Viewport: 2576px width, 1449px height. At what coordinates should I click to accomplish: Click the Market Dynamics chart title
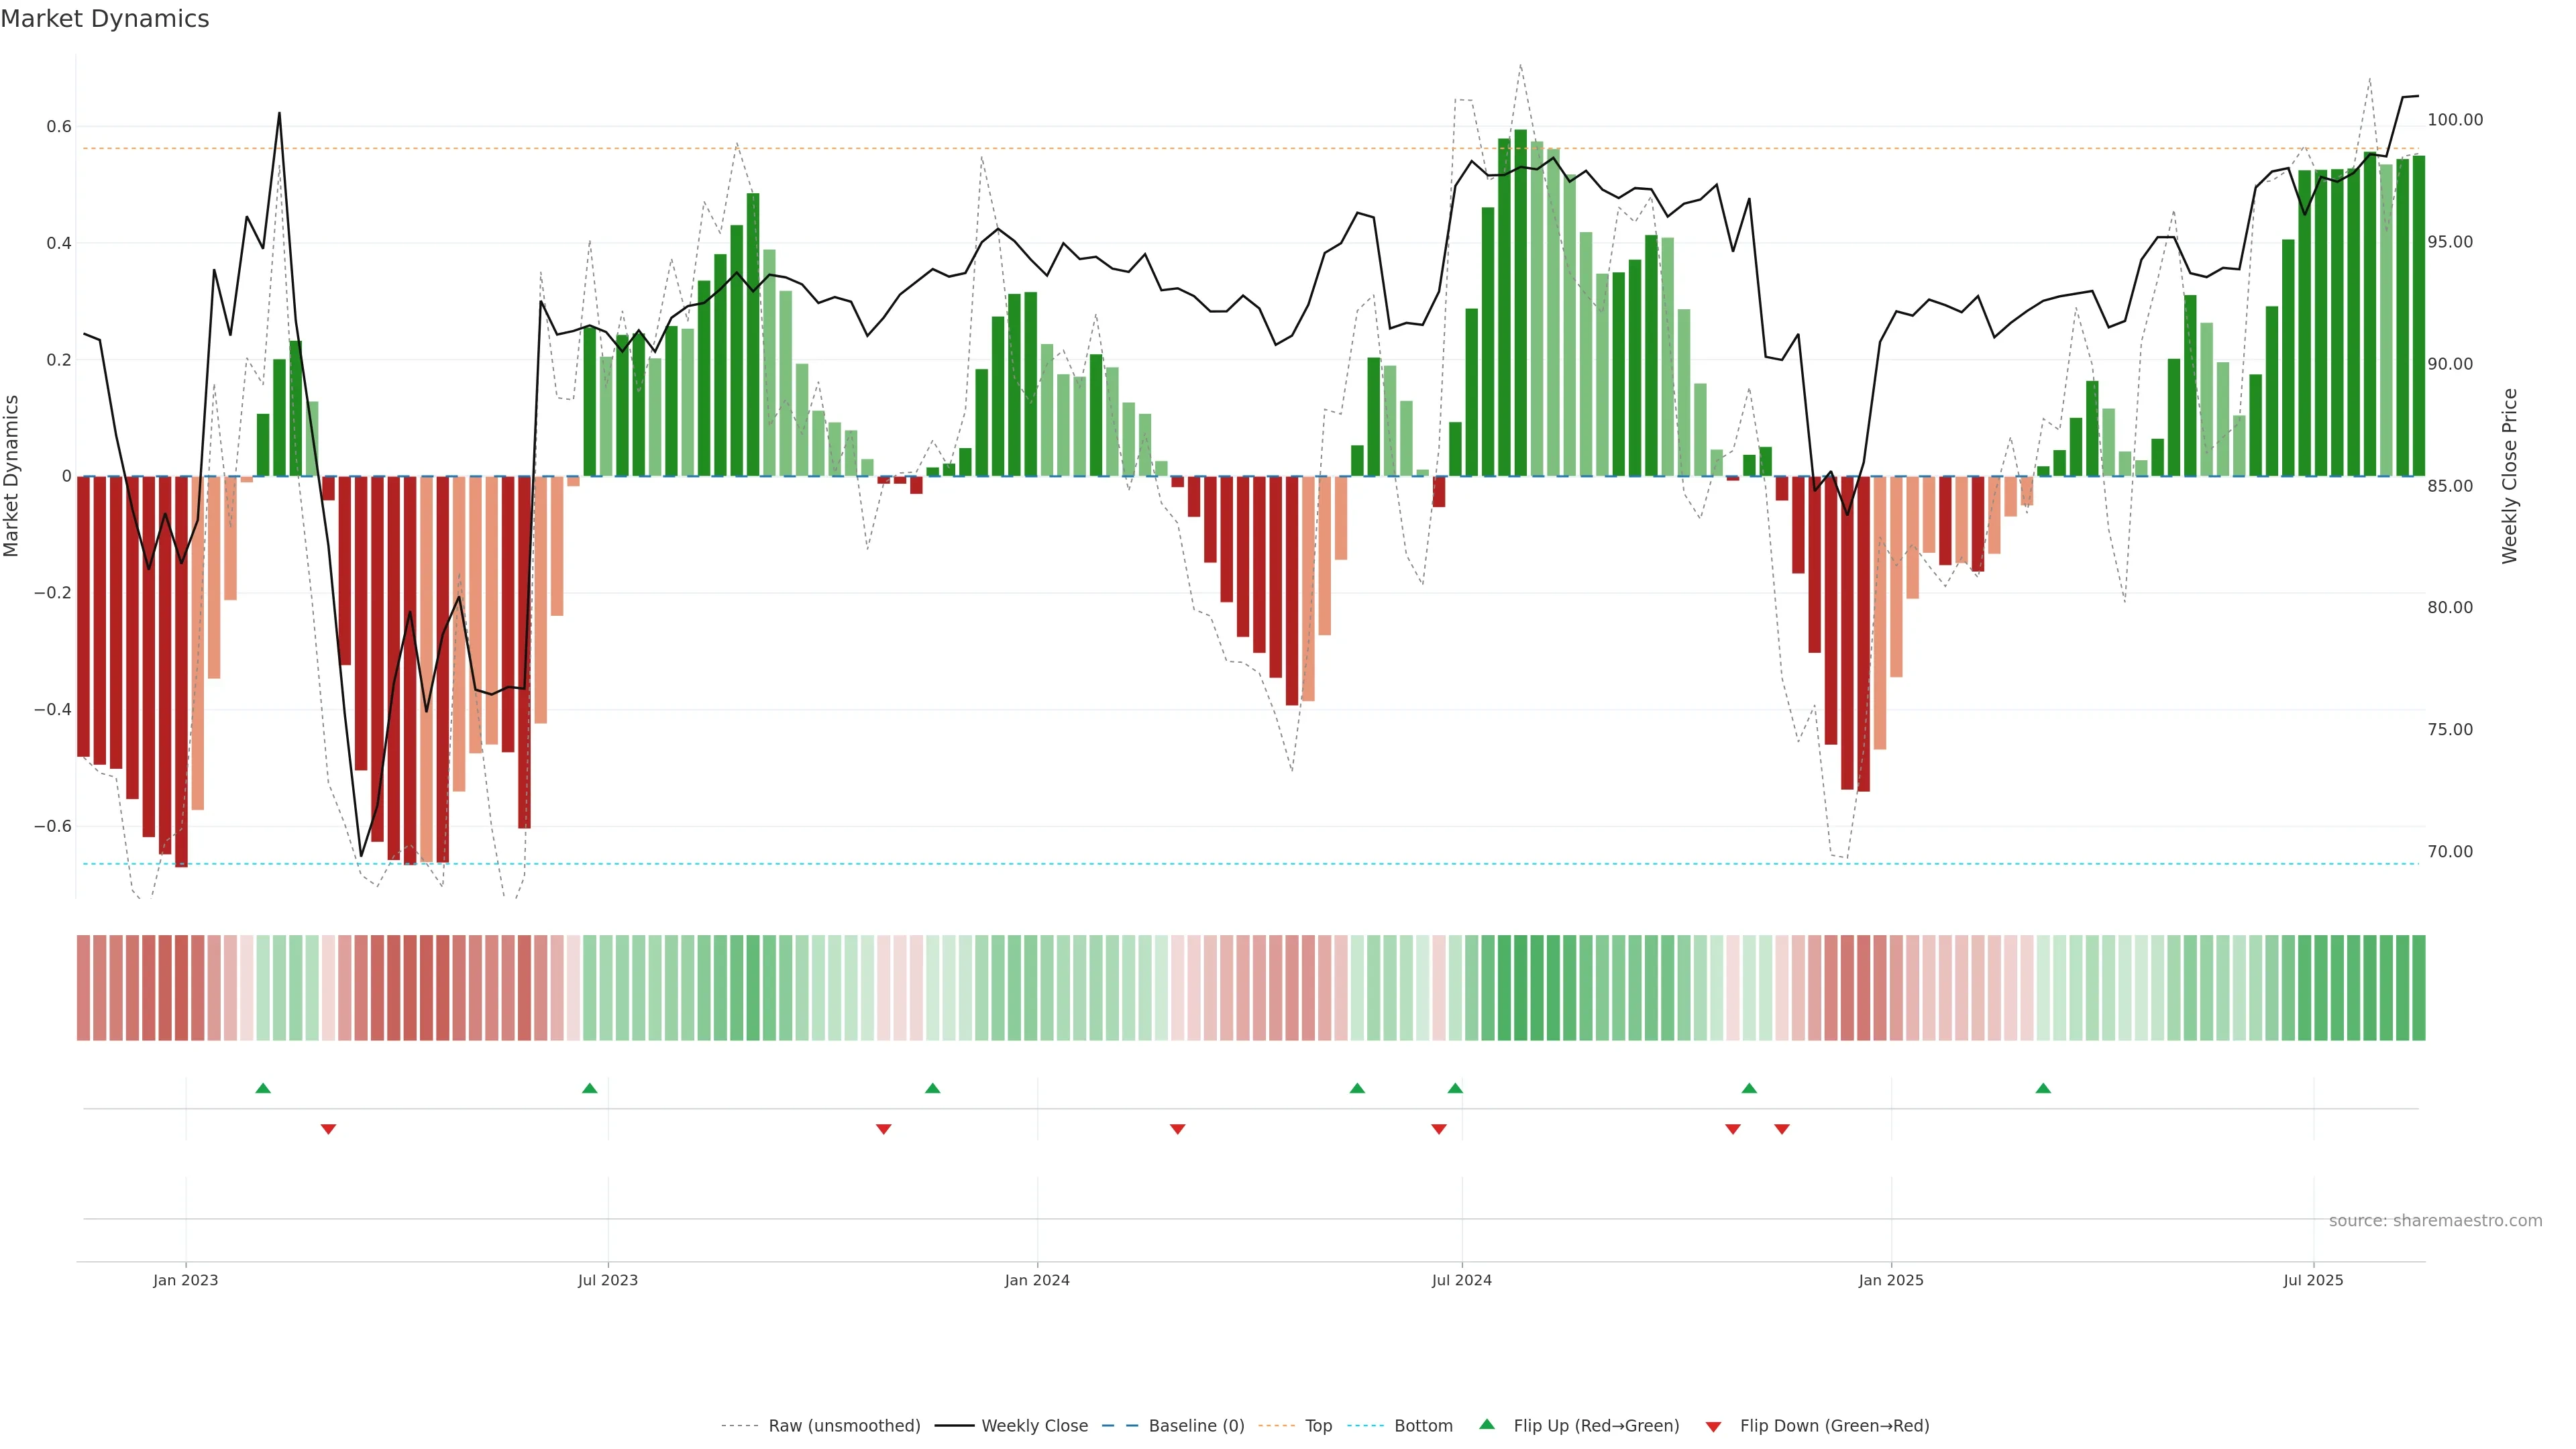105,19
